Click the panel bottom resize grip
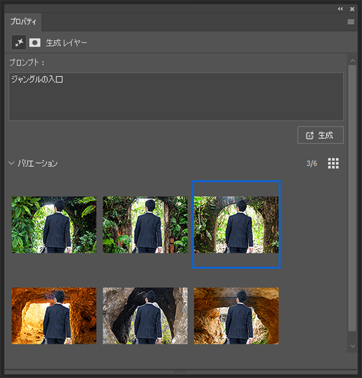 pos(180,371)
